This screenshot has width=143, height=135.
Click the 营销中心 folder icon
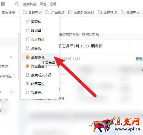[x=25, y=12]
